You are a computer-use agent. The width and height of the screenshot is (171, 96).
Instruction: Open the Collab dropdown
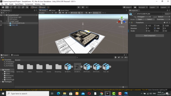coord(127,7)
